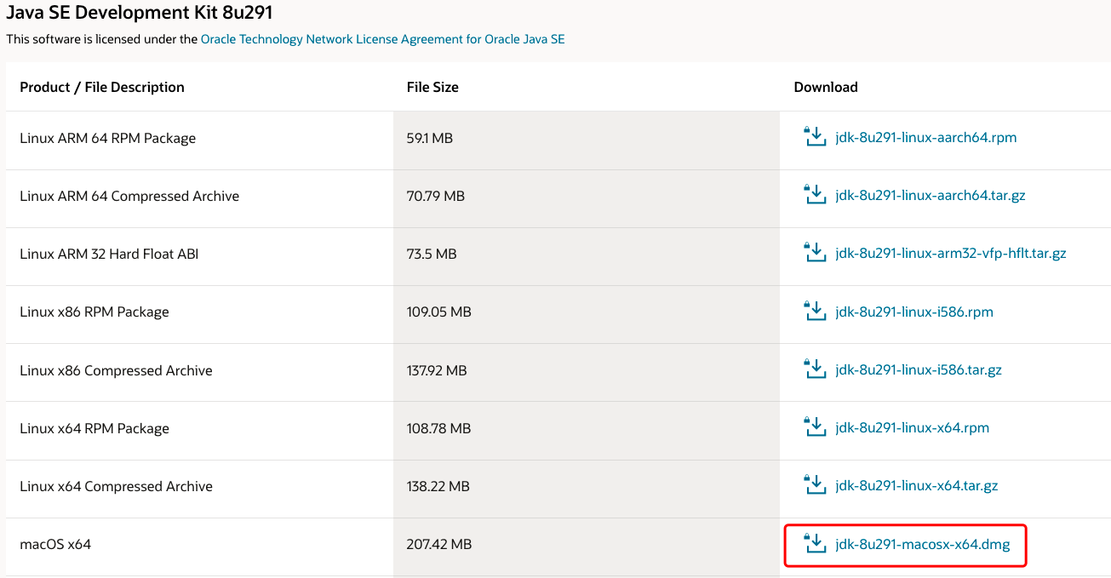This screenshot has height=578, width=1111.
Task: Download jdk-8u291-linux-aarch64.rpm file link
Action: [x=926, y=137]
